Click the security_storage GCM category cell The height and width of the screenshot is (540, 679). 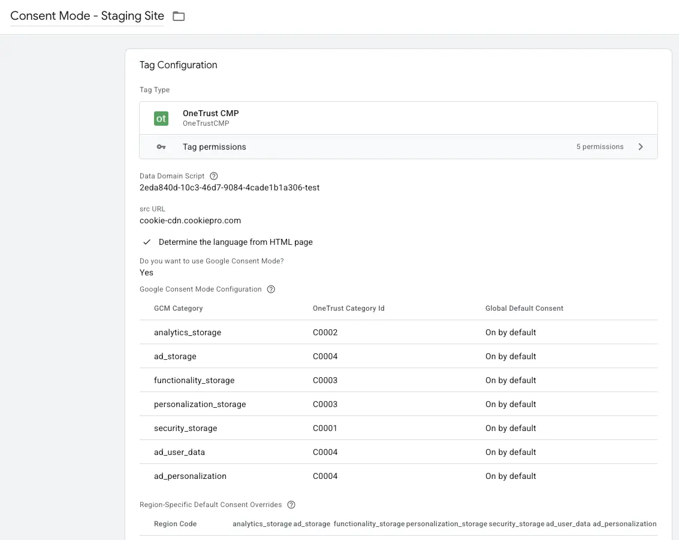coord(185,429)
